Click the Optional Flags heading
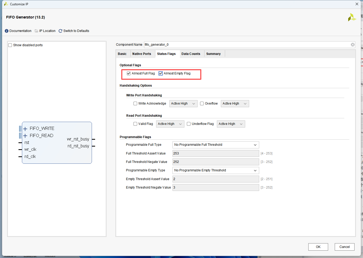Image resolution: width=363 pixels, height=258 pixels. 130,65
